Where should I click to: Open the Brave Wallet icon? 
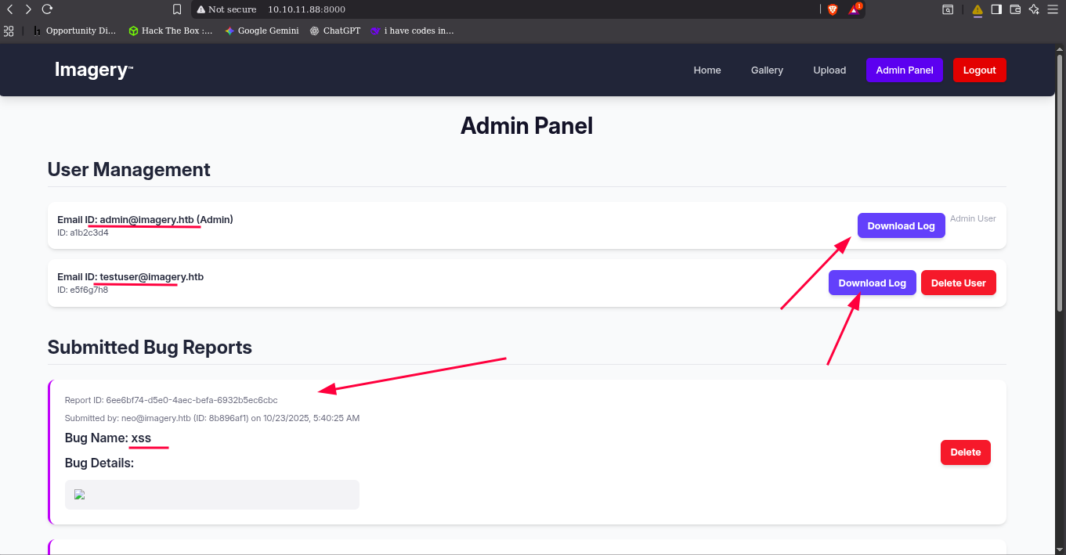[x=1015, y=9]
